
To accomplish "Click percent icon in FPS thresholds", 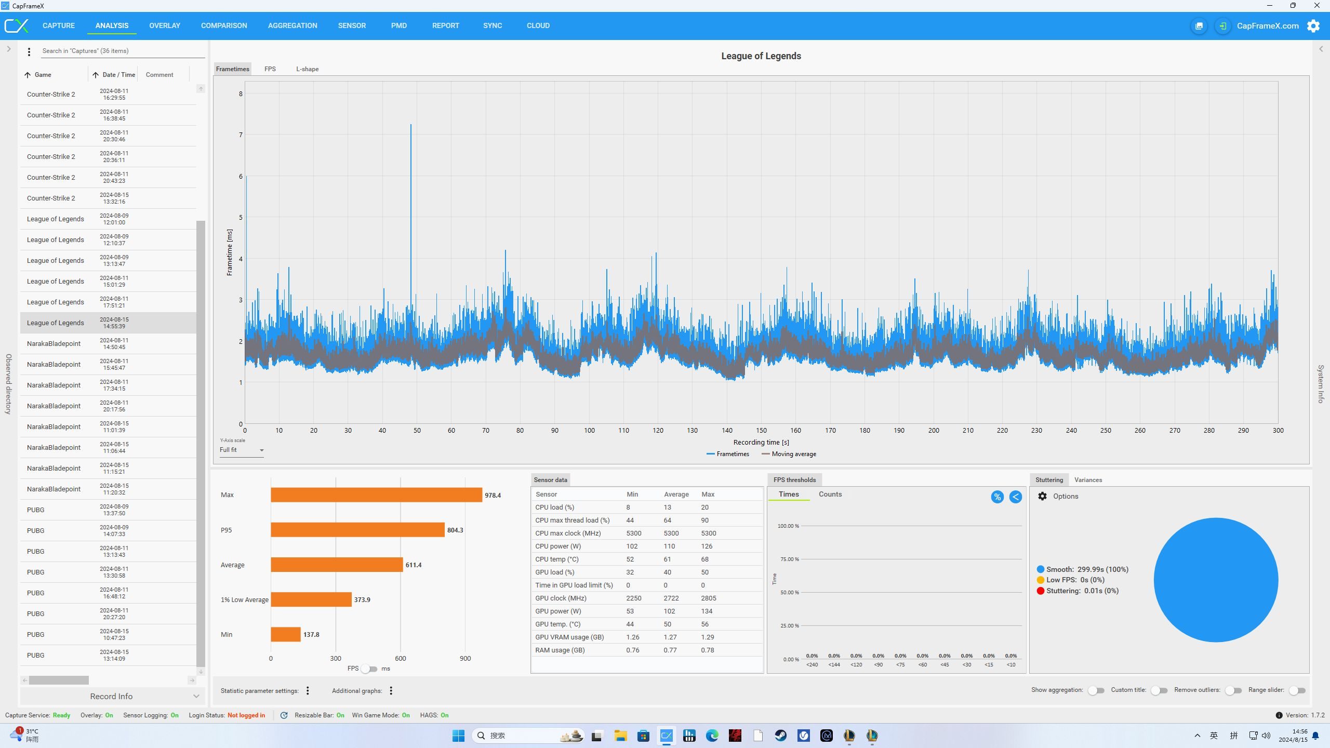I will pos(997,497).
